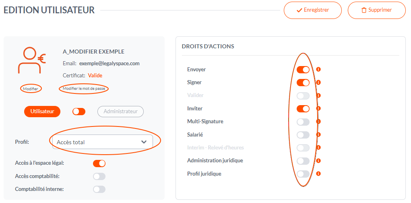Click the info icon next to Profil juridique
This screenshot has width=411, height=203.
[x=318, y=174]
